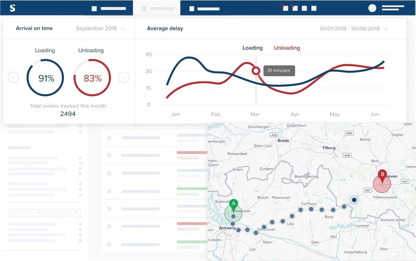Click the Lommel label on the map
Image resolution: width=416 pixels, height=261 pixels.
click(363, 226)
